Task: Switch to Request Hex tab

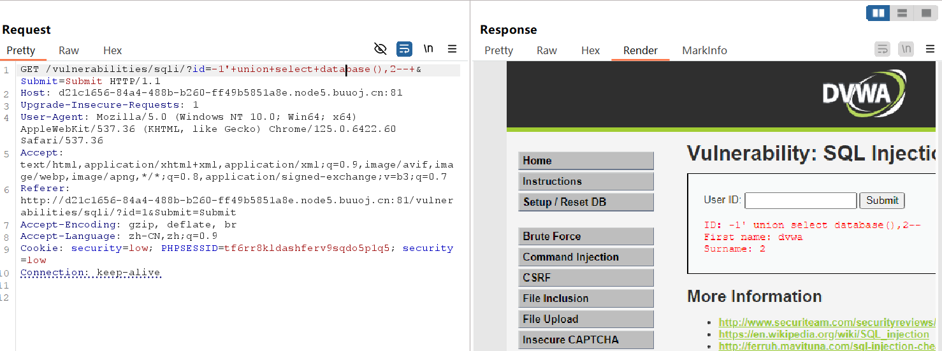Action: 112,50
